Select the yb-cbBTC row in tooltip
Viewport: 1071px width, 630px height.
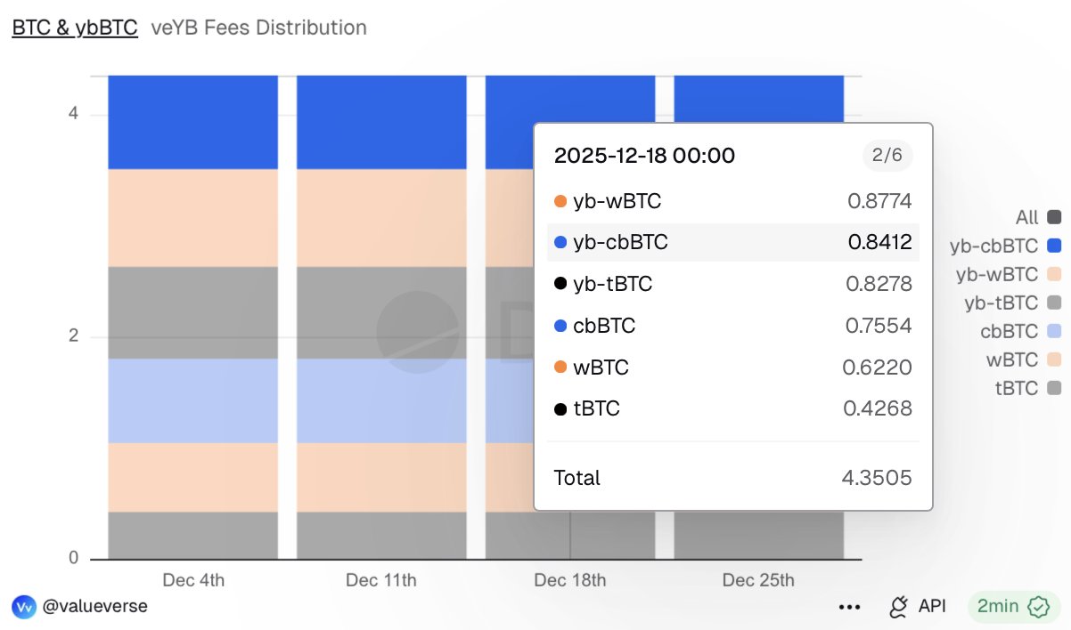732,242
